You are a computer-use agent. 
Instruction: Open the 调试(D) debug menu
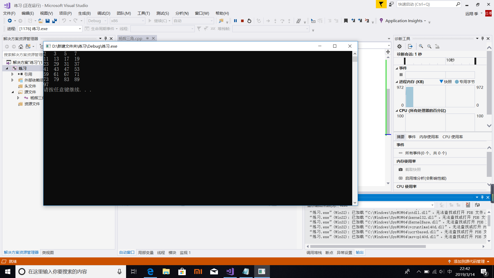(104, 13)
